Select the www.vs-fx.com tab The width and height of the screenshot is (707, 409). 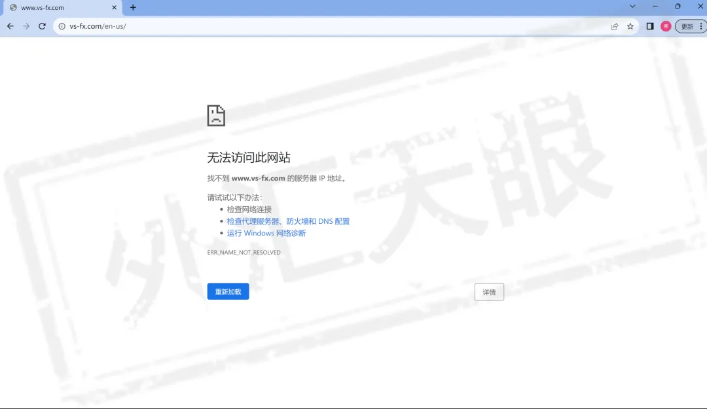pos(63,8)
